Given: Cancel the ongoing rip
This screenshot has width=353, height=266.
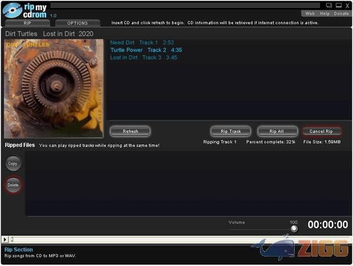Looking at the screenshot, I should pyautogui.click(x=321, y=132).
